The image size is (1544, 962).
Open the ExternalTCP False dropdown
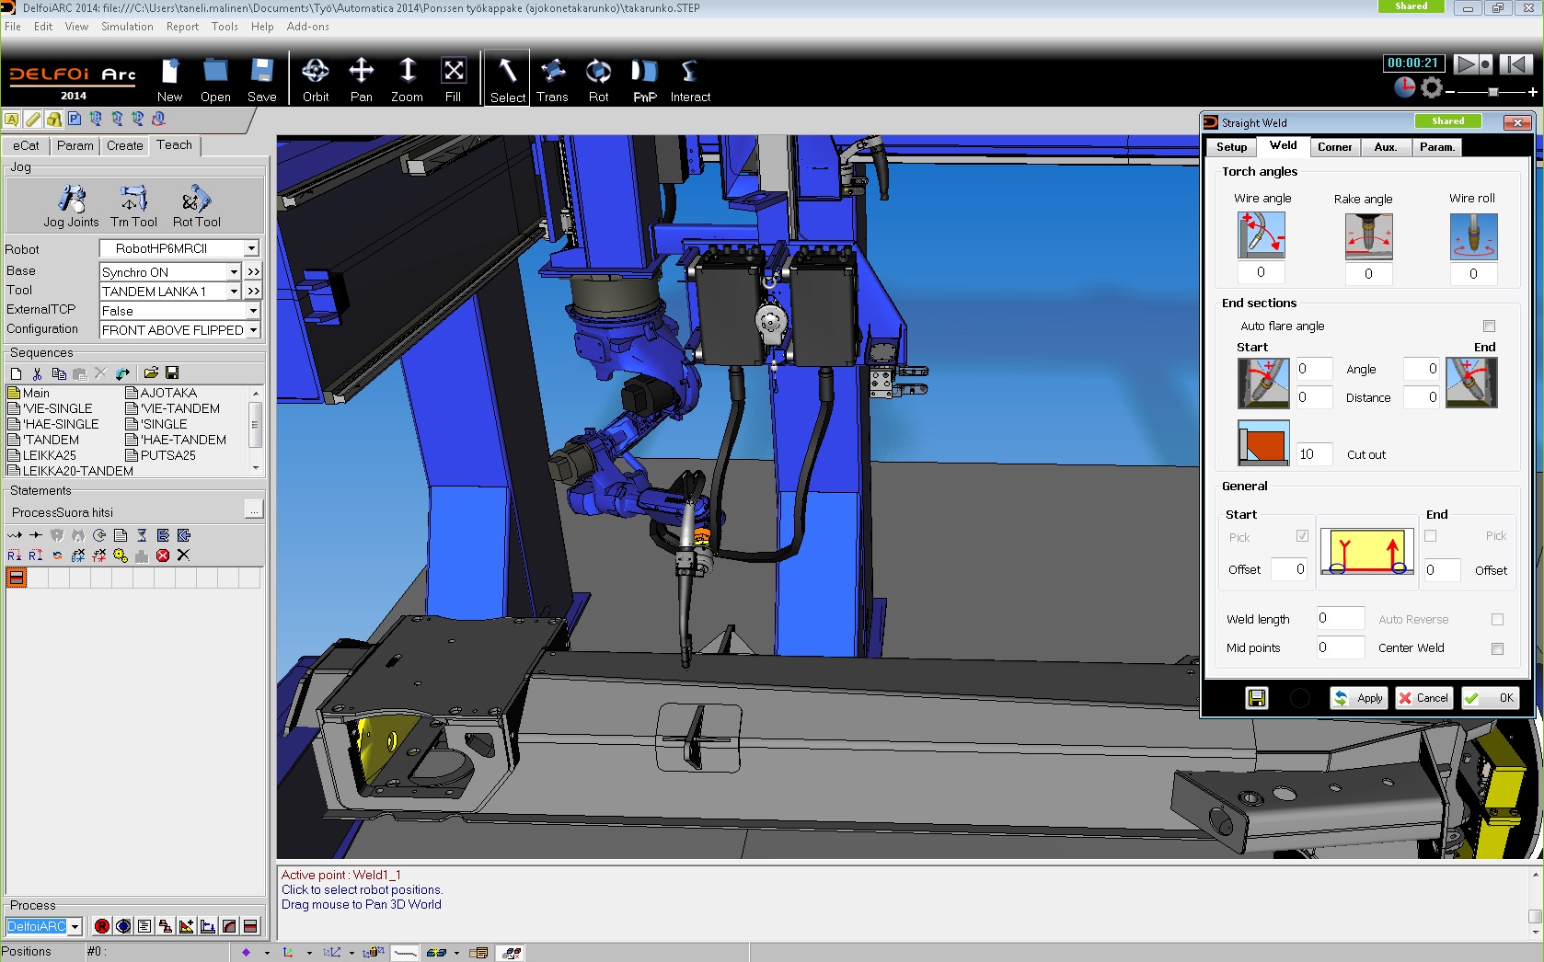coord(253,311)
